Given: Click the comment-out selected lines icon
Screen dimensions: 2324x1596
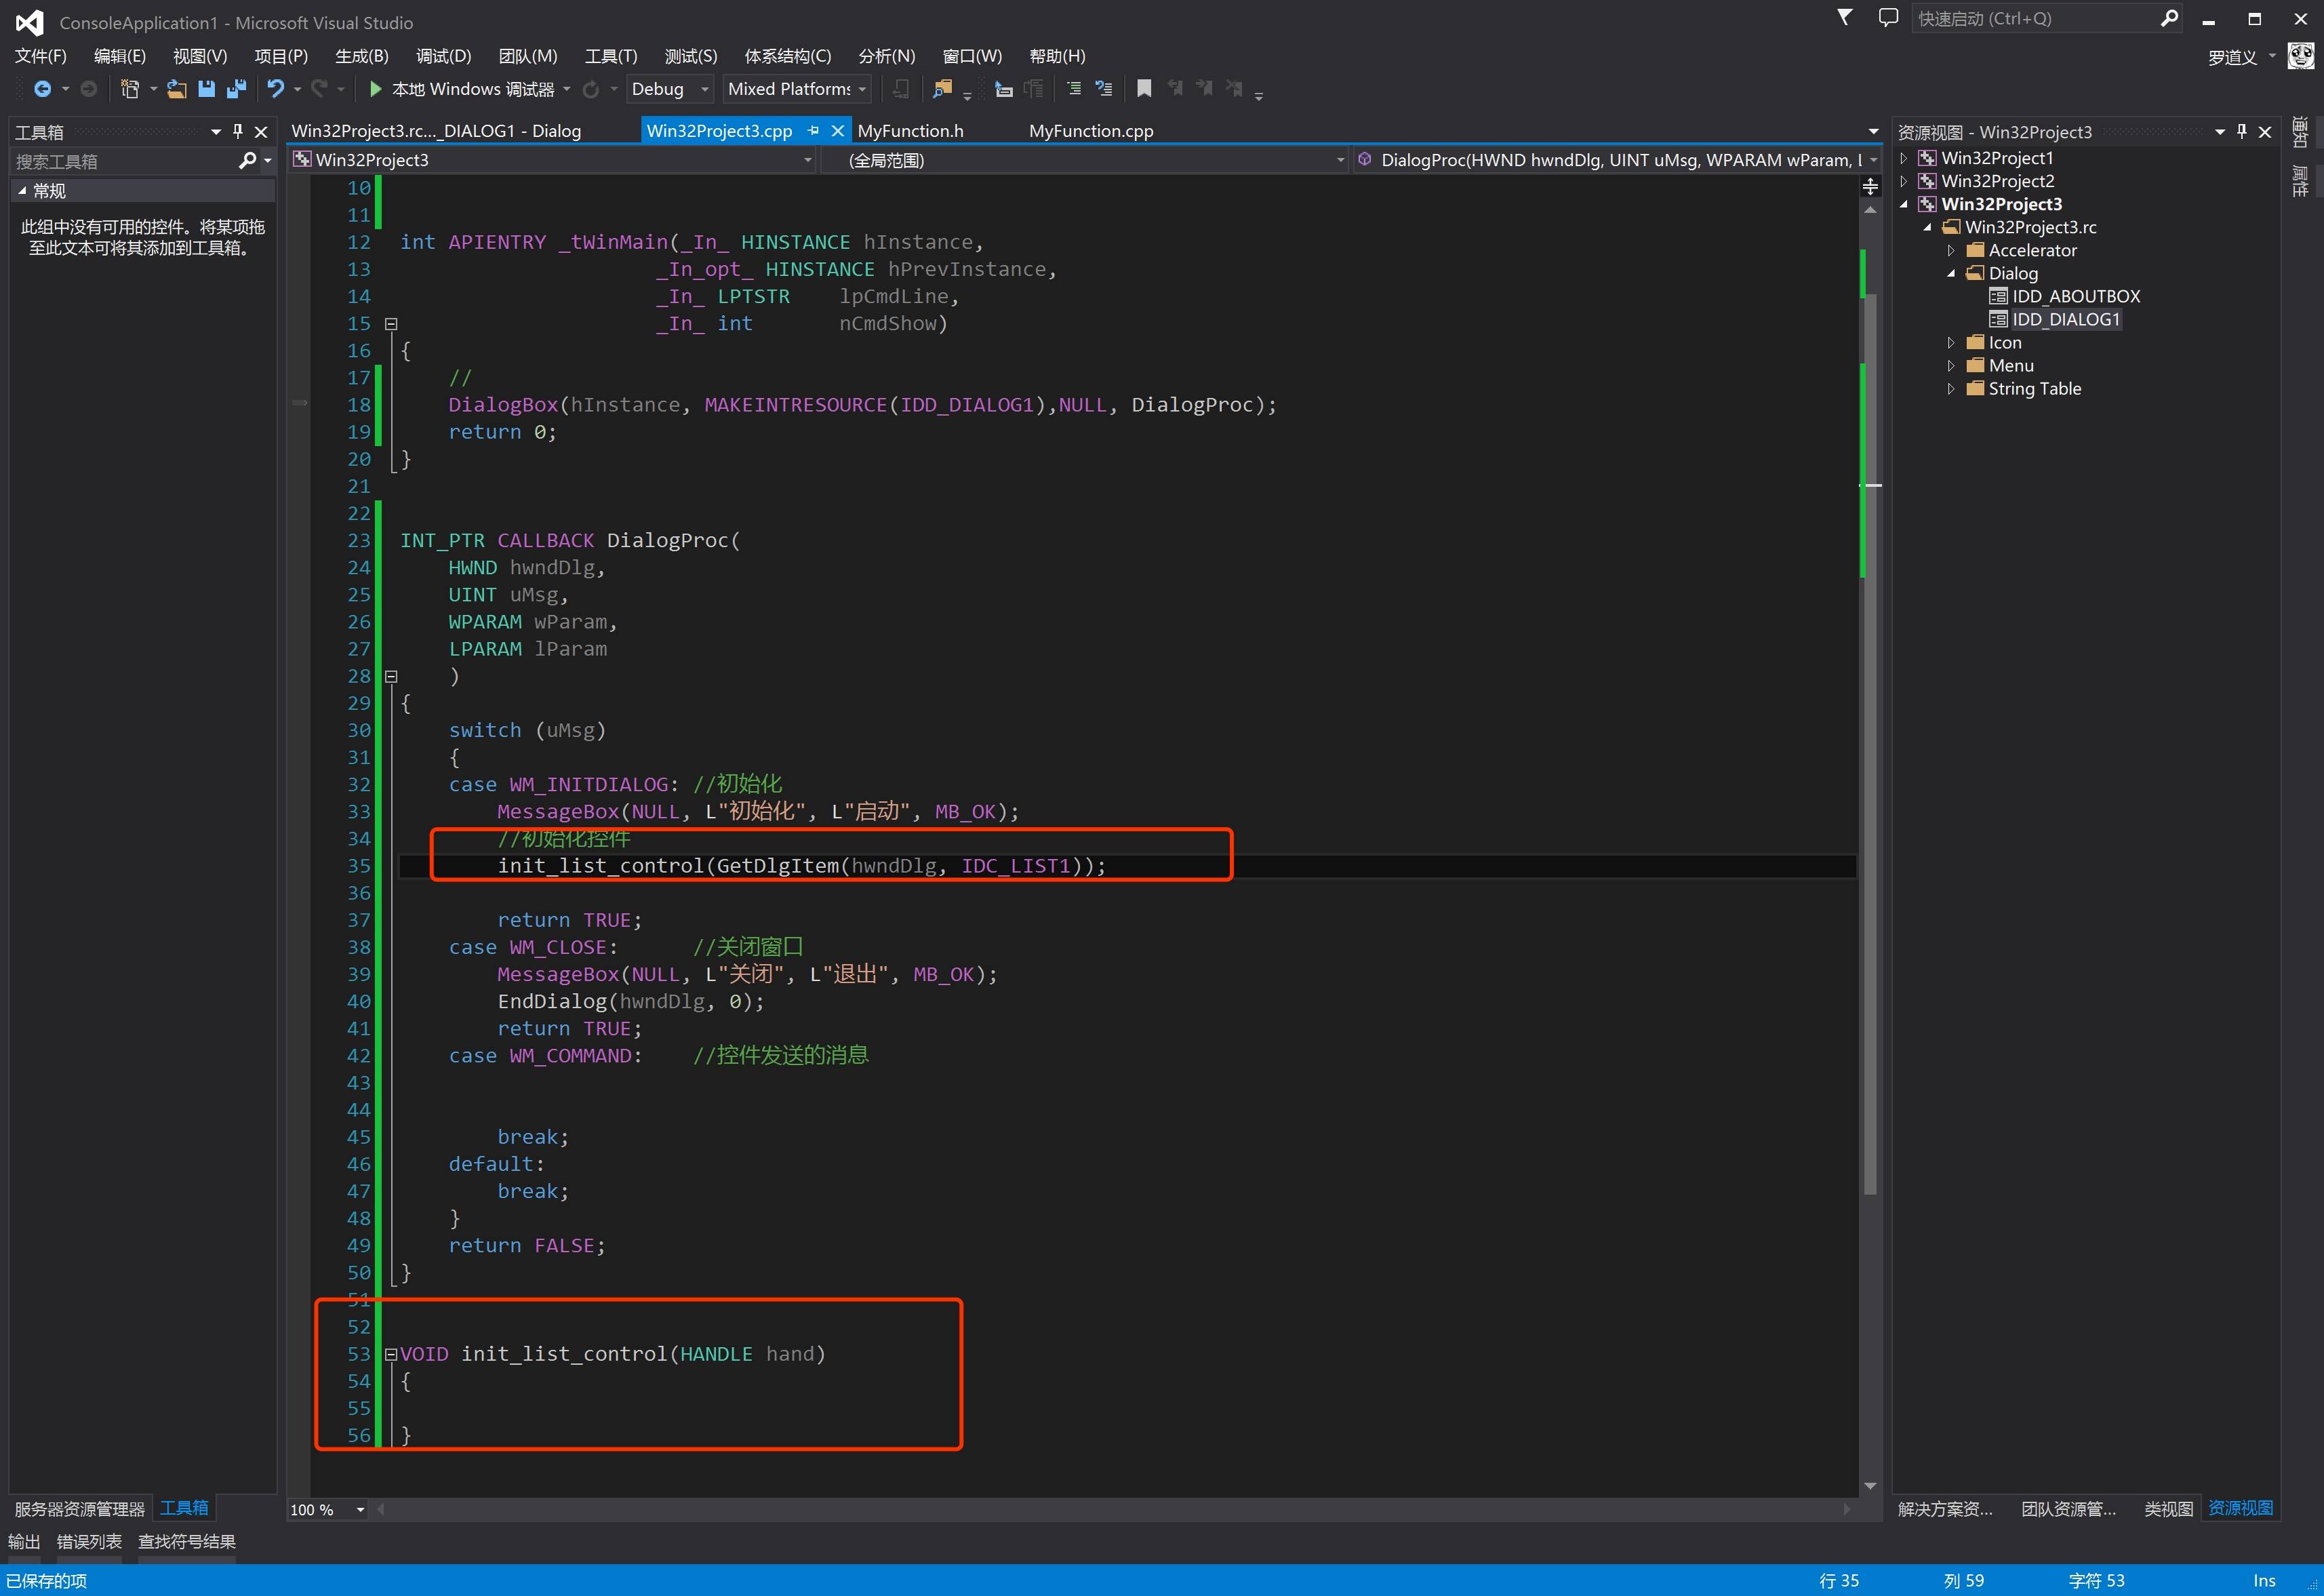Looking at the screenshot, I should 1073,89.
